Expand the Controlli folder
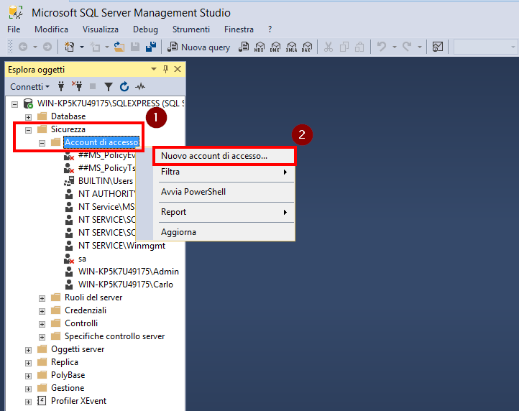This screenshot has height=411, width=519. (42, 324)
